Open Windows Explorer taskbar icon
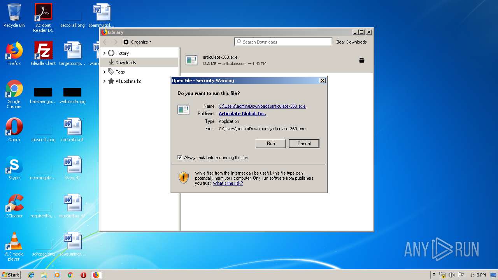The height and width of the screenshot is (280, 498). (44, 275)
